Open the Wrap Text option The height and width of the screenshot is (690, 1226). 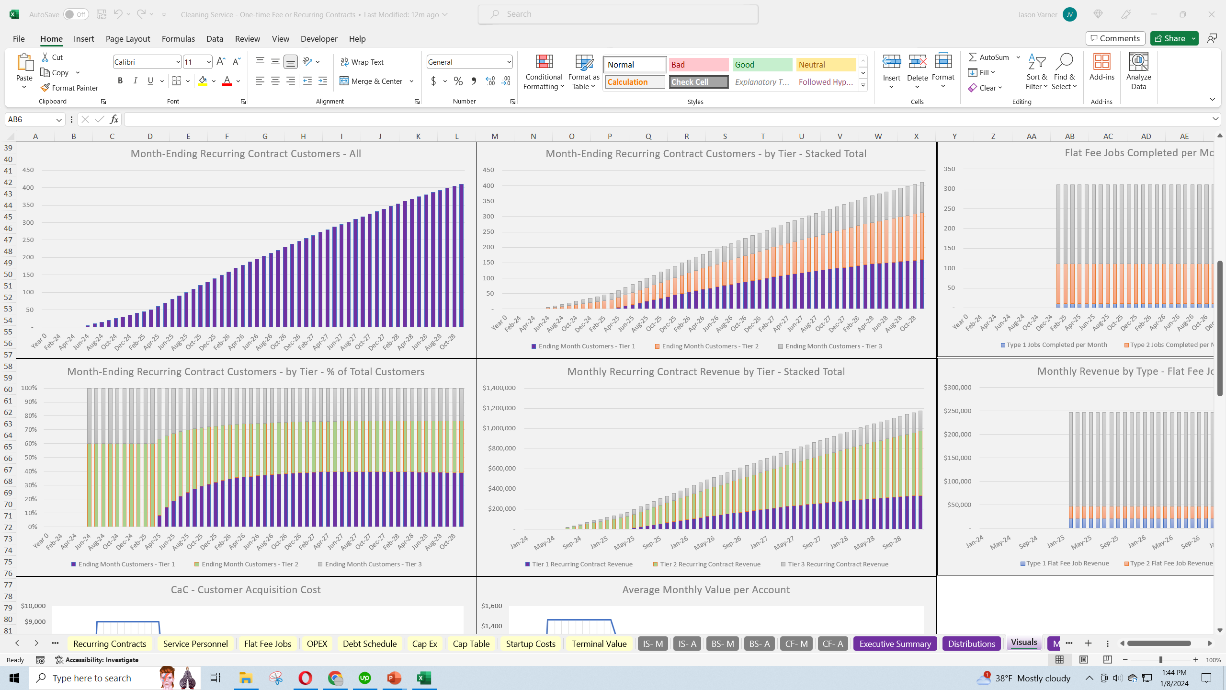tap(363, 61)
